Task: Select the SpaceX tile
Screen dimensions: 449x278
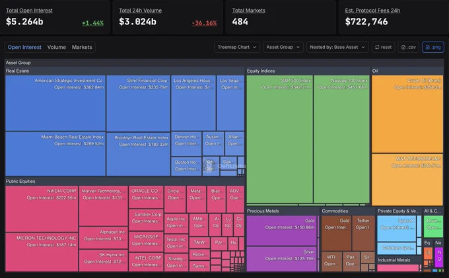Action: click(x=397, y=228)
